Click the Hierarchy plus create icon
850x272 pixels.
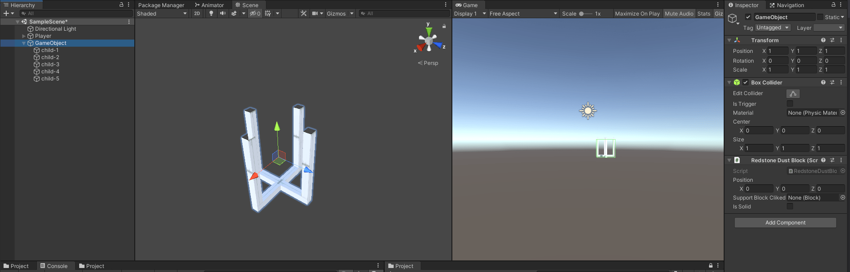6,13
